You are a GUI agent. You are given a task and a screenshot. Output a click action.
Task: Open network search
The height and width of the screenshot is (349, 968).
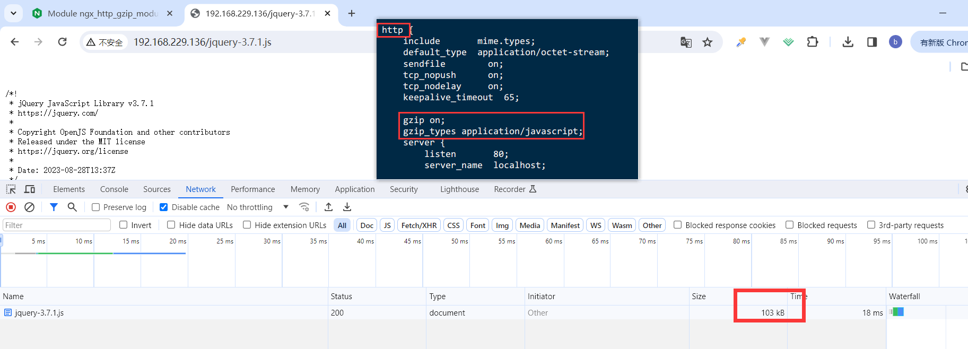72,207
